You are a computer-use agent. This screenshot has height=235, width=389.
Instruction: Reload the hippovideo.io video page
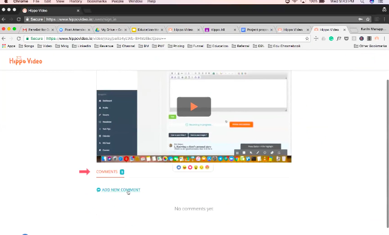19,39
